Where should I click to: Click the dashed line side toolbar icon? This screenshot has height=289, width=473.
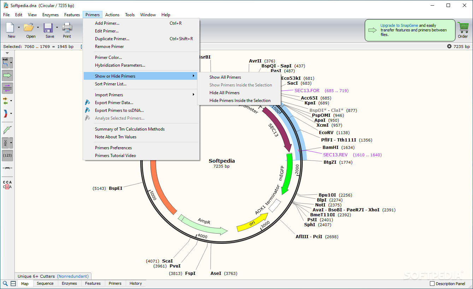[7, 168]
